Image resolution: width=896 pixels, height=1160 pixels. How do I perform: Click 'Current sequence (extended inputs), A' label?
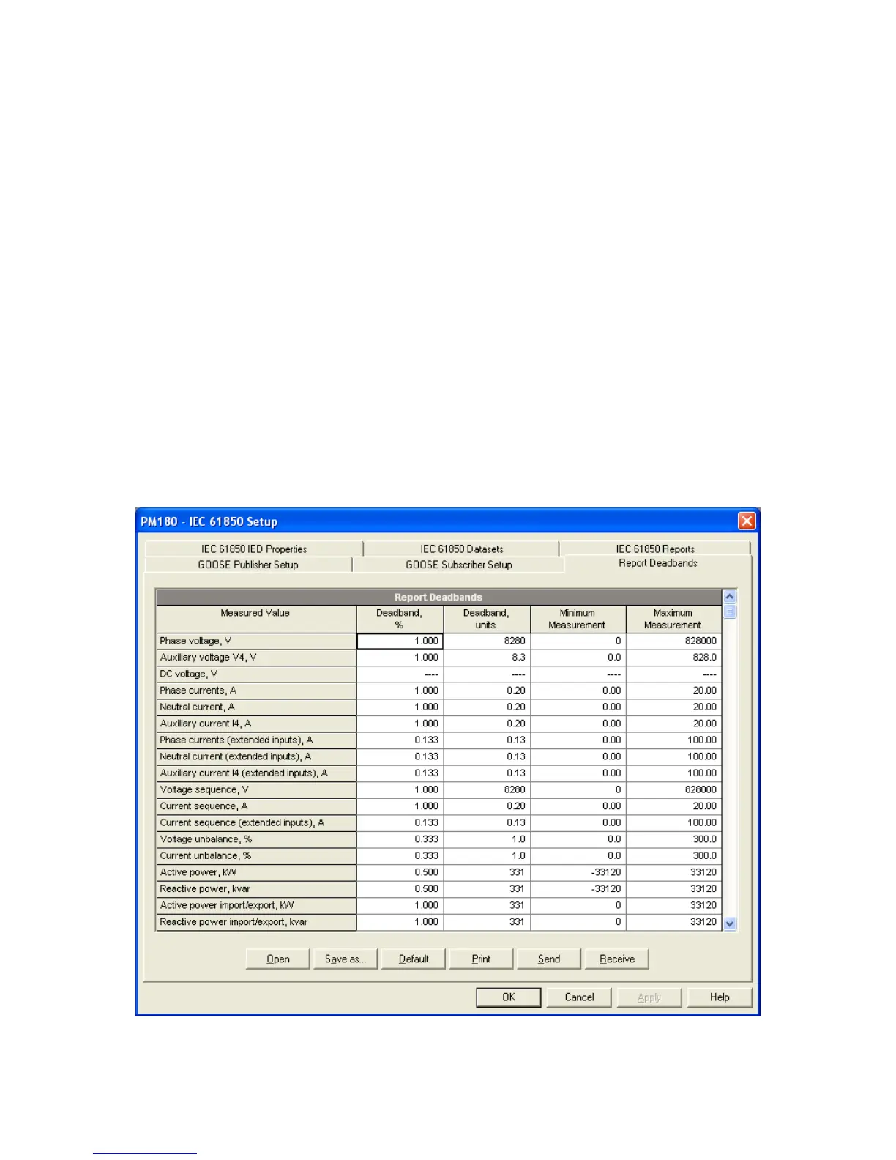[x=256, y=822]
